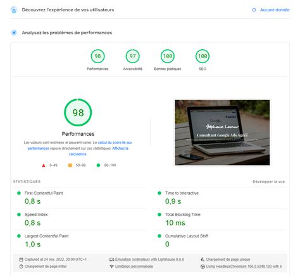Image resolution: width=300 pixels, height=276 pixels.
Task: Click the device emulation icon
Action: click(x=111, y=260)
